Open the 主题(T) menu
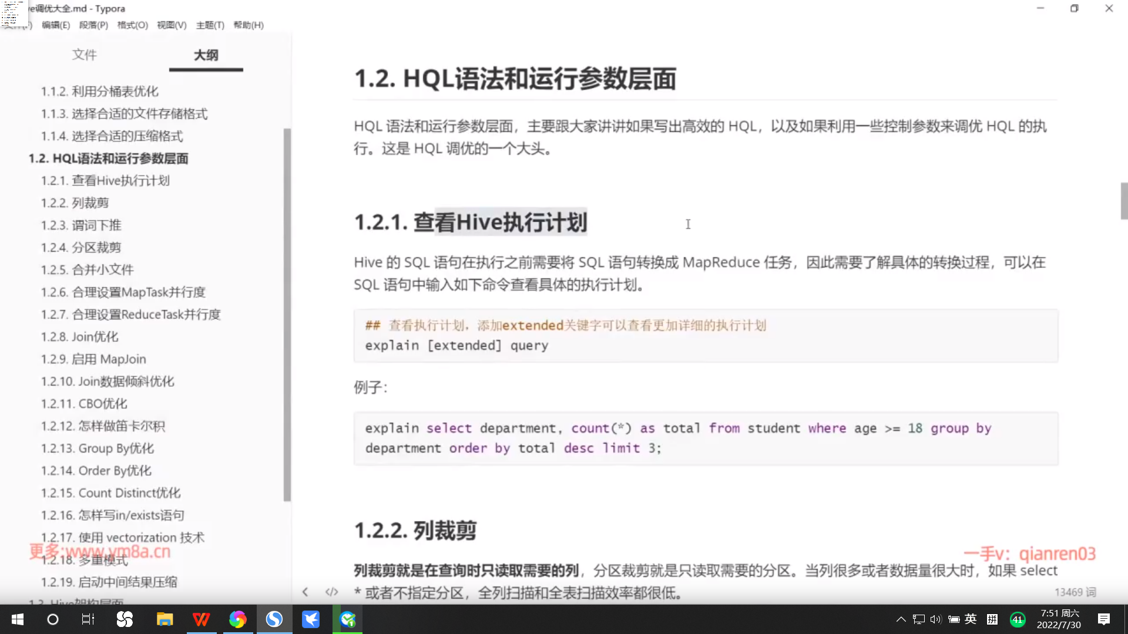This screenshot has width=1128, height=634. (210, 25)
